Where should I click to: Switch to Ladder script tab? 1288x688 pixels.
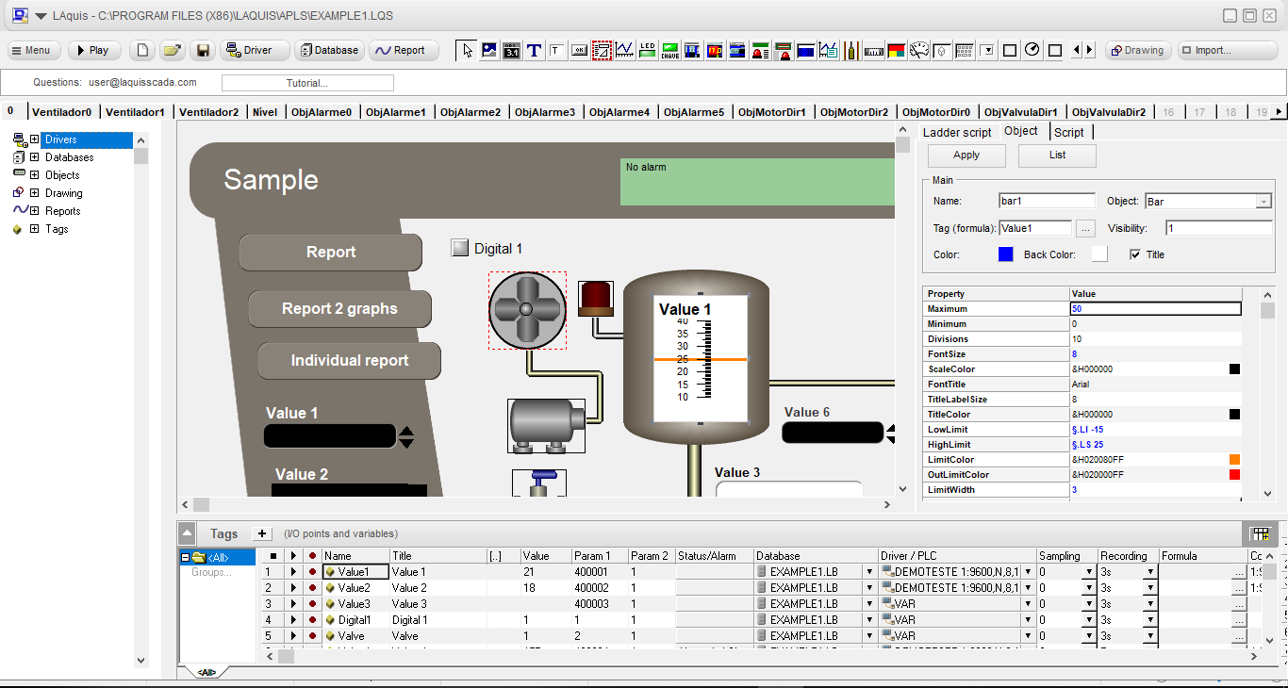[957, 133]
